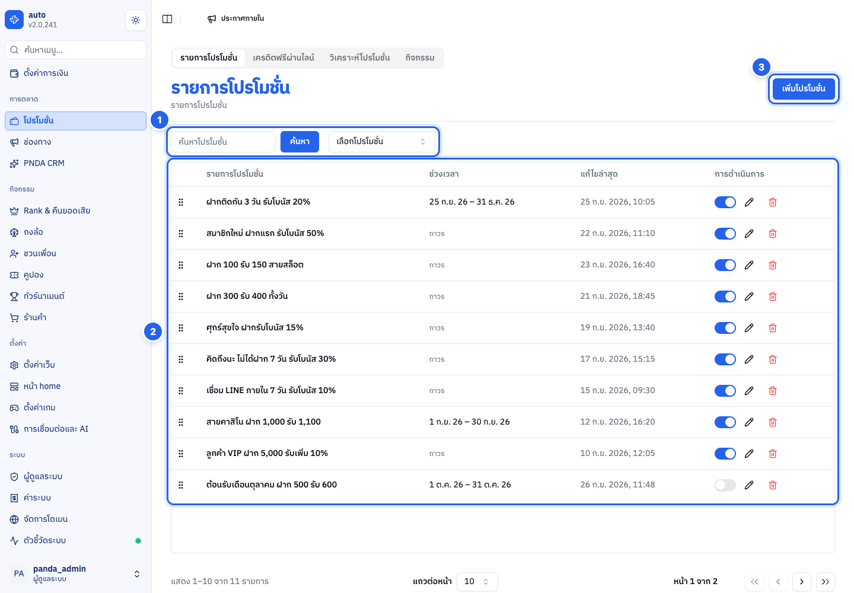Click the ค้นหา search button
The height and width of the screenshot is (593, 854).
point(299,142)
